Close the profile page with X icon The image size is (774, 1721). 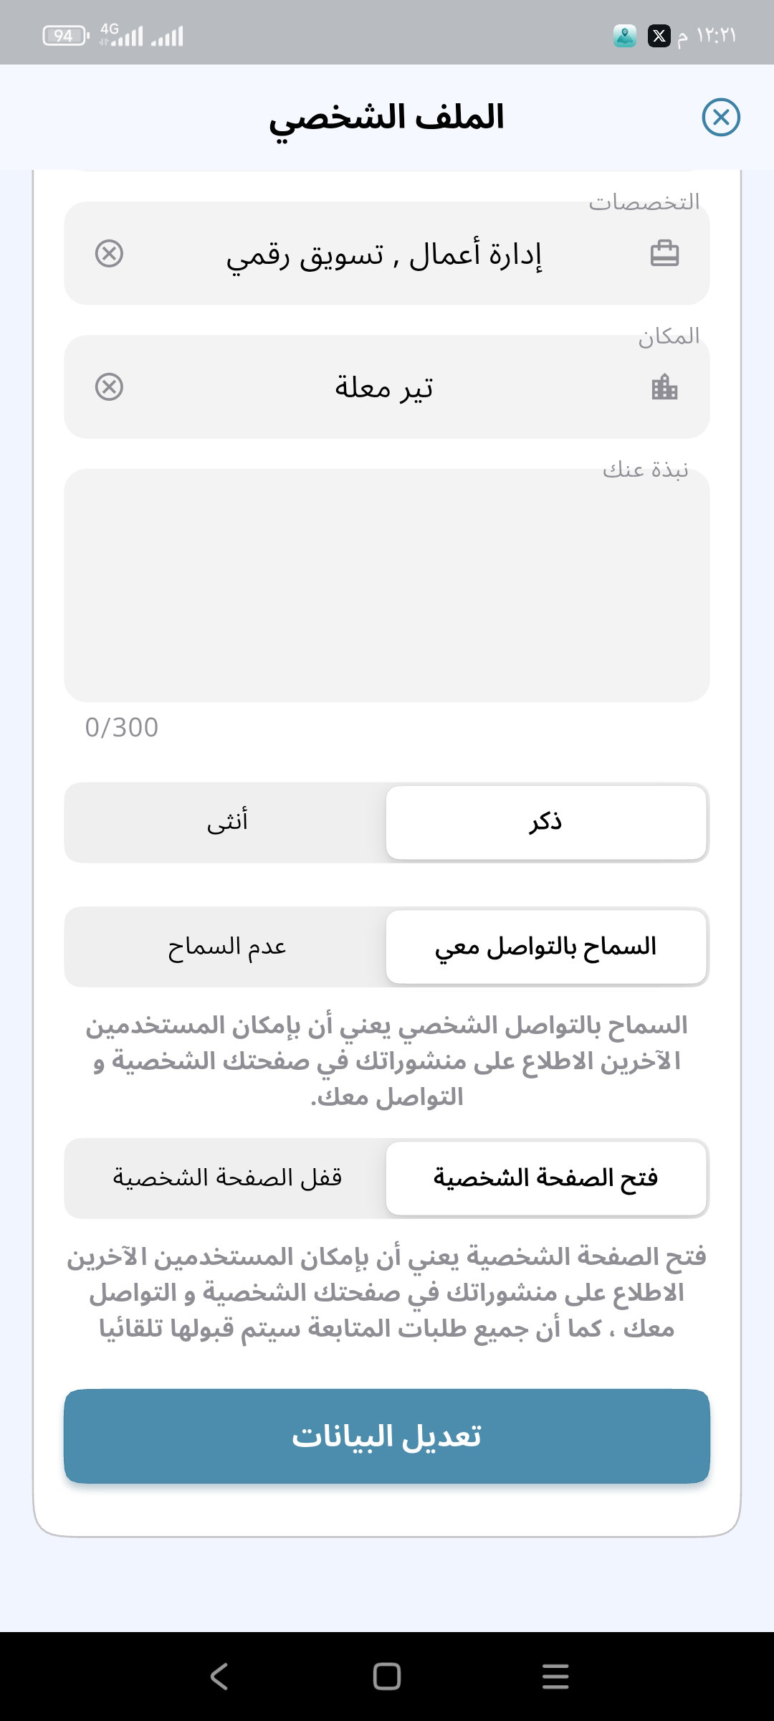pos(720,117)
